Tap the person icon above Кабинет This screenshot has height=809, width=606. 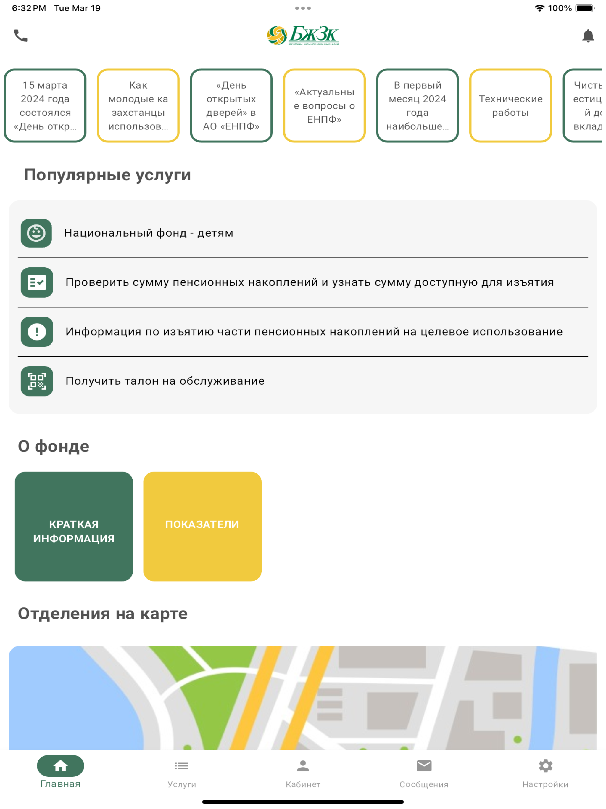303,765
